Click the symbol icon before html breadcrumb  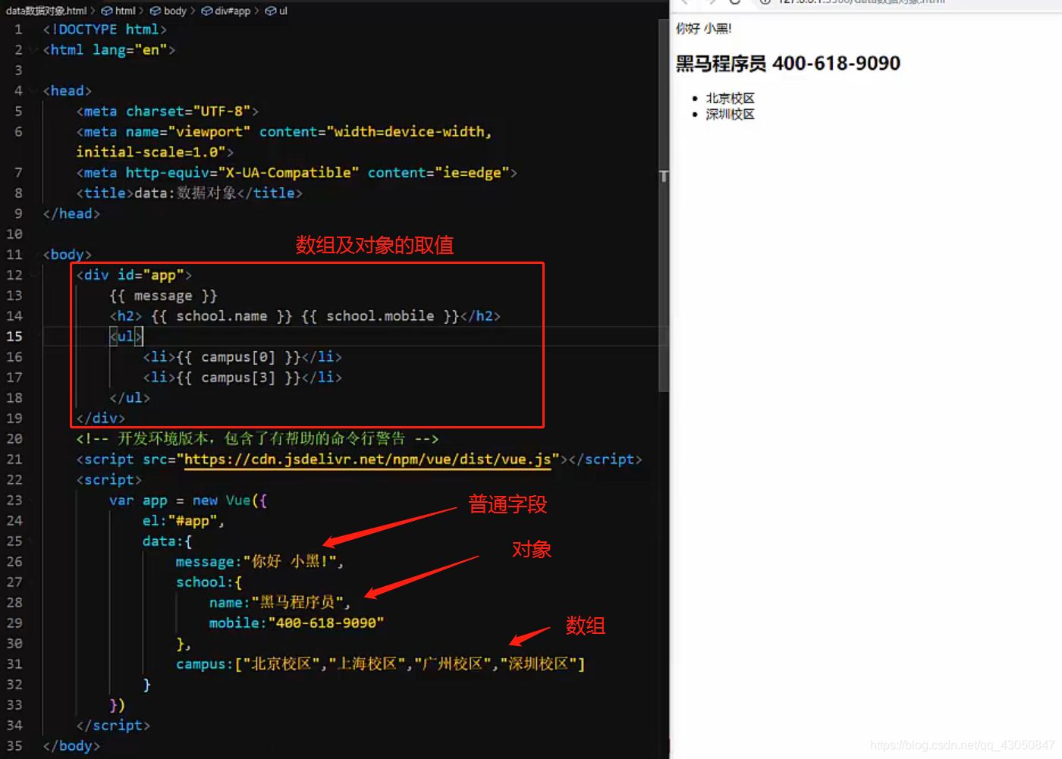click(x=107, y=11)
